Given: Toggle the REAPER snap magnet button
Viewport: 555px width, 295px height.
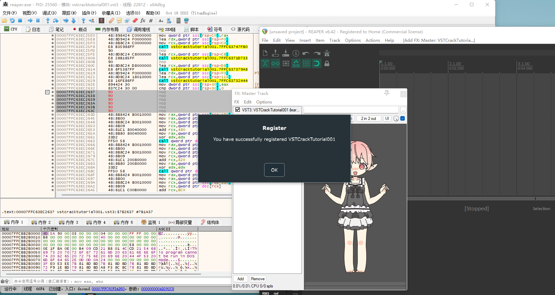Looking at the screenshot, I should [316, 63].
